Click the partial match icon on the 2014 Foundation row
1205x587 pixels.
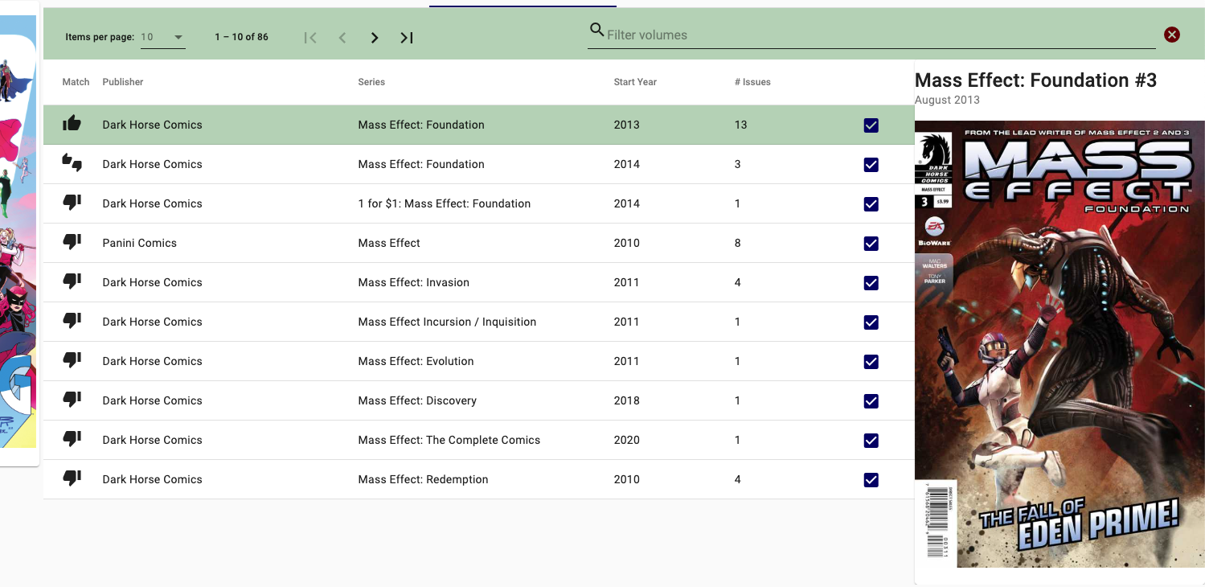(x=72, y=162)
